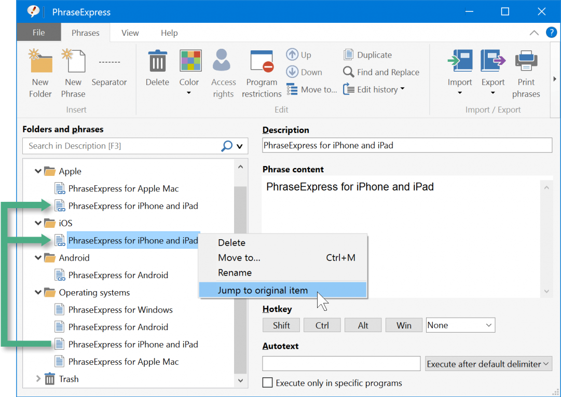
Task: Choose Move to... in context menu
Action: coord(283,257)
